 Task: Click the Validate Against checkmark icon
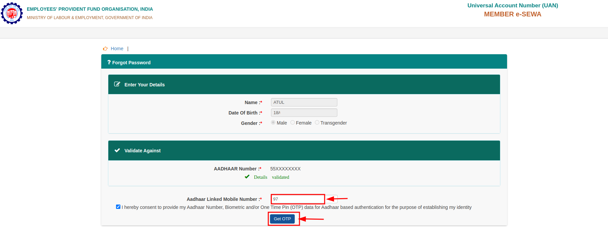click(x=117, y=150)
